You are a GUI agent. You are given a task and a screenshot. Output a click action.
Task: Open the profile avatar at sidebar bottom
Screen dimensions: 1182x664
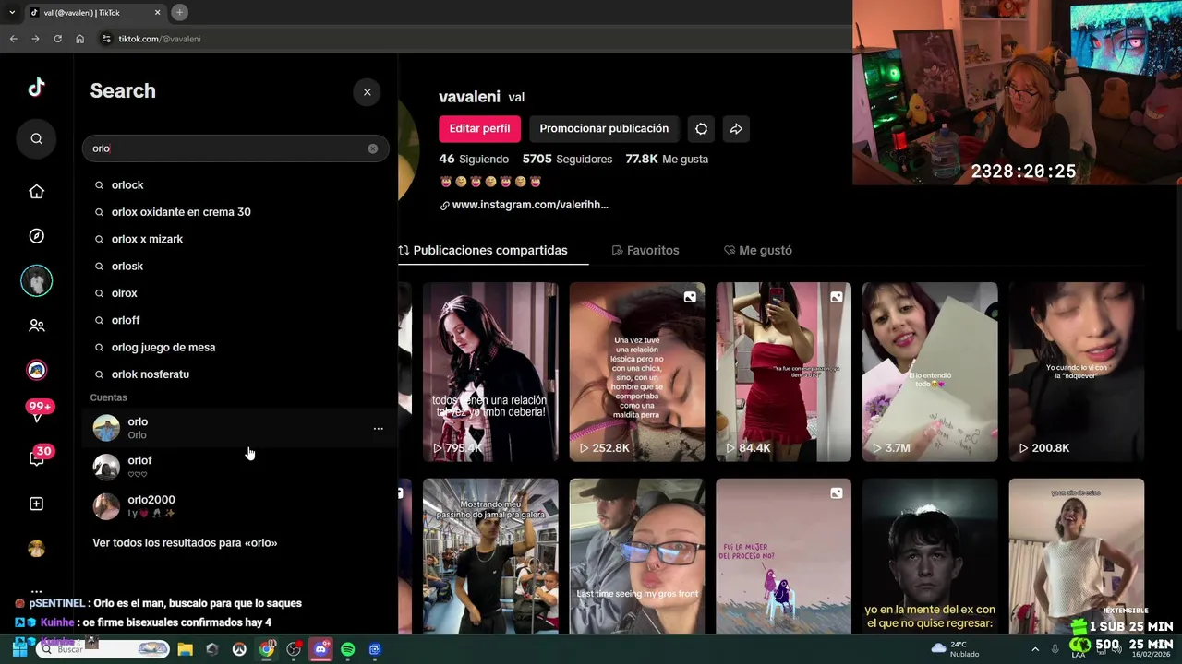(37, 549)
